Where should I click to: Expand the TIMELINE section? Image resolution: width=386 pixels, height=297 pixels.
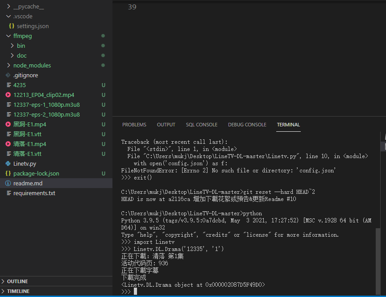pos(3,291)
